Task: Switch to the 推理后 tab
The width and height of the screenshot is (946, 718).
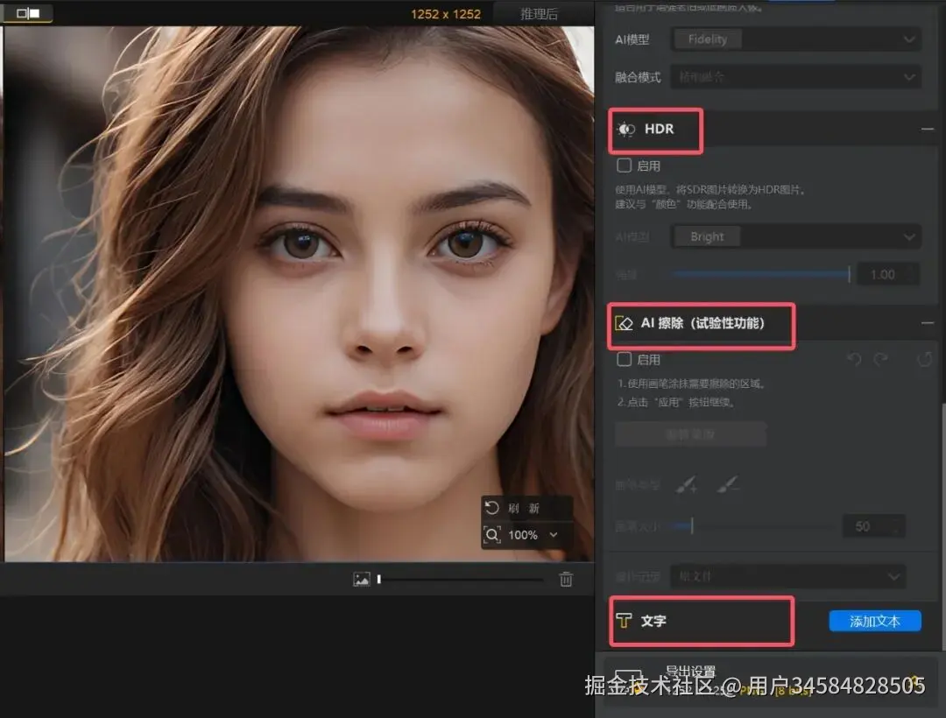Action: point(539,14)
